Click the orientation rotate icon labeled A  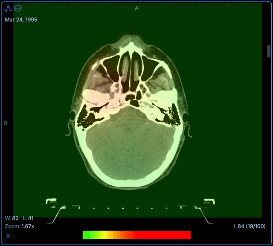tap(8, 8)
